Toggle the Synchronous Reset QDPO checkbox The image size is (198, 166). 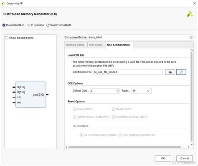click(x=113, y=117)
